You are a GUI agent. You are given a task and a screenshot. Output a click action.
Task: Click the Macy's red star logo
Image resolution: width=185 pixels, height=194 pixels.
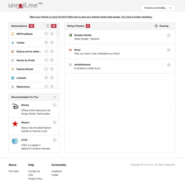pos(15,124)
